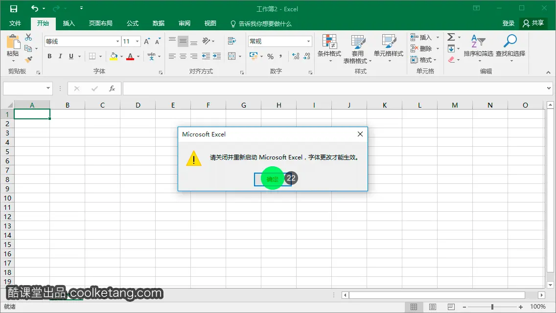Align text right
Image resolution: width=556 pixels, height=313 pixels.
194,56
